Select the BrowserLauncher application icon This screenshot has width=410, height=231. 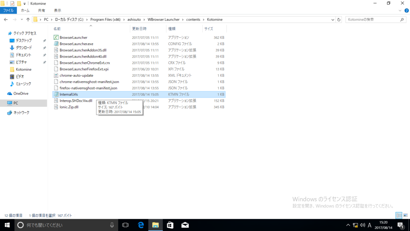click(x=56, y=37)
